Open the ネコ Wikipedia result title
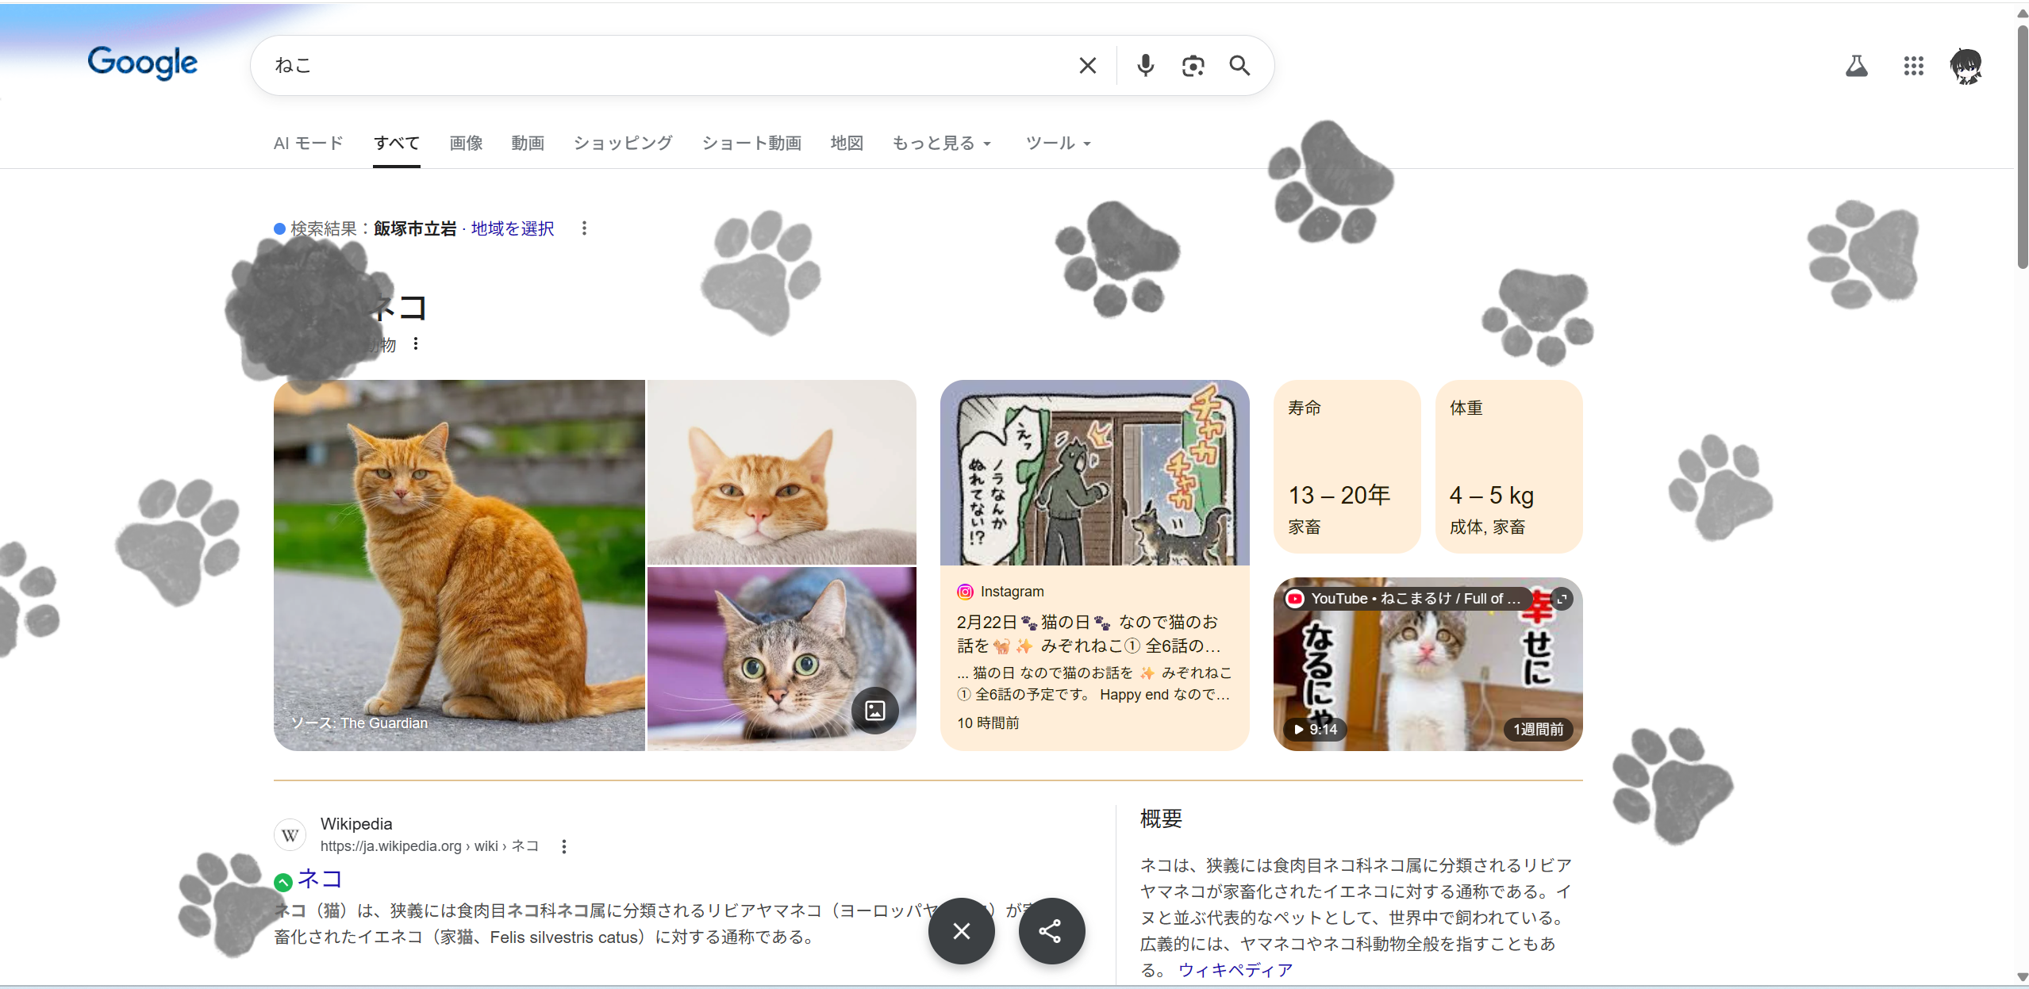2029x989 pixels. (x=320, y=879)
